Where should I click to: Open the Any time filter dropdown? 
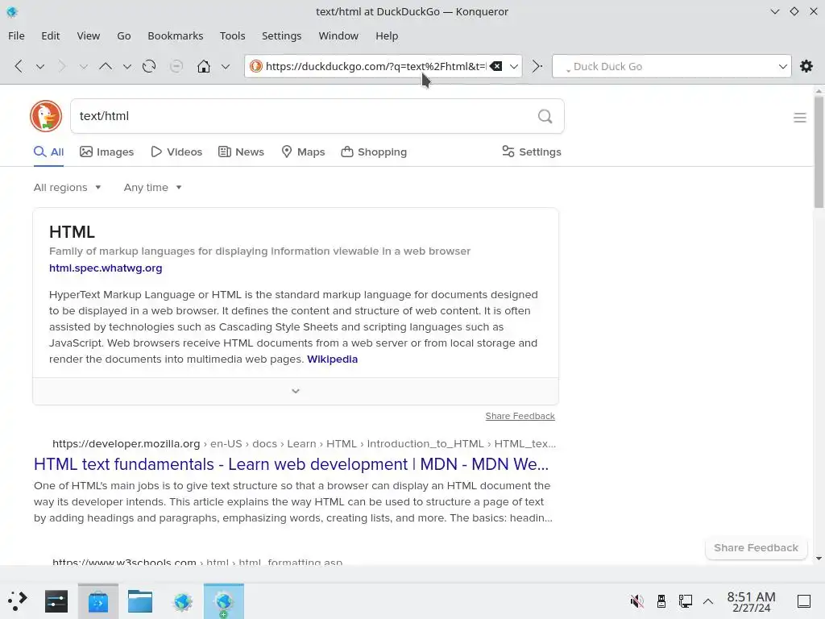152,187
